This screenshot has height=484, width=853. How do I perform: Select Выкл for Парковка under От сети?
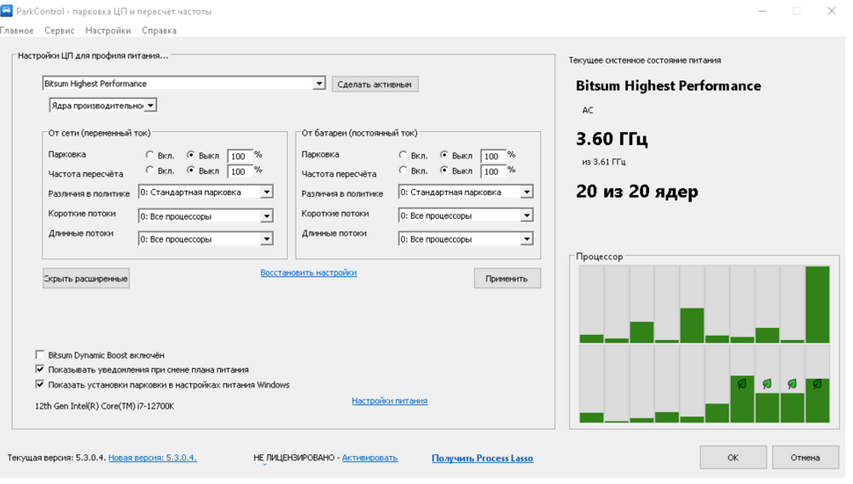pyautogui.click(x=190, y=155)
